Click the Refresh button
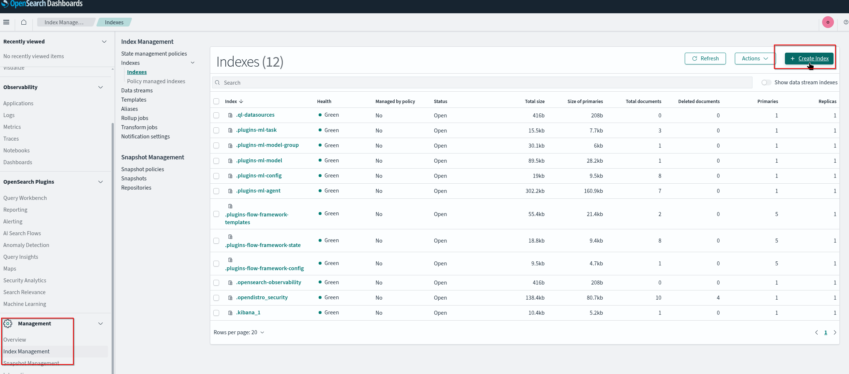The width and height of the screenshot is (849, 374). pyautogui.click(x=705, y=59)
